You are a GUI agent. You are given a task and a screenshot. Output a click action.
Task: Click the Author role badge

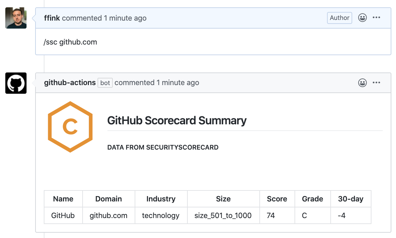pos(339,18)
